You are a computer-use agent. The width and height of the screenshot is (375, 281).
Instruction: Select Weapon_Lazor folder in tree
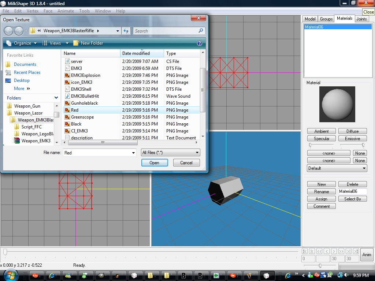(x=28, y=113)
